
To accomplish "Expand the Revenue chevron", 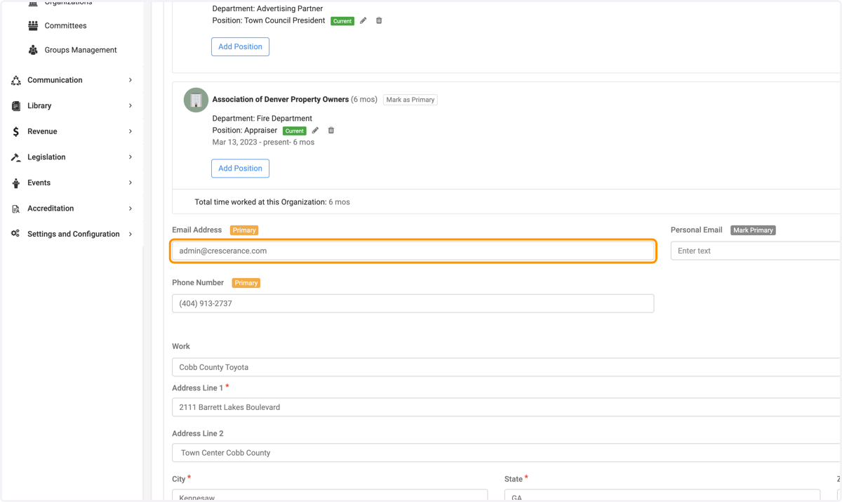I will pos(131,131).
